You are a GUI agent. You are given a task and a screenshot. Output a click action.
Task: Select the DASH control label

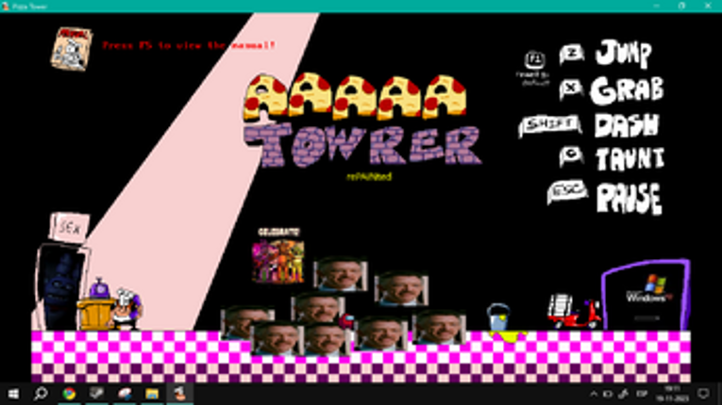627,125
